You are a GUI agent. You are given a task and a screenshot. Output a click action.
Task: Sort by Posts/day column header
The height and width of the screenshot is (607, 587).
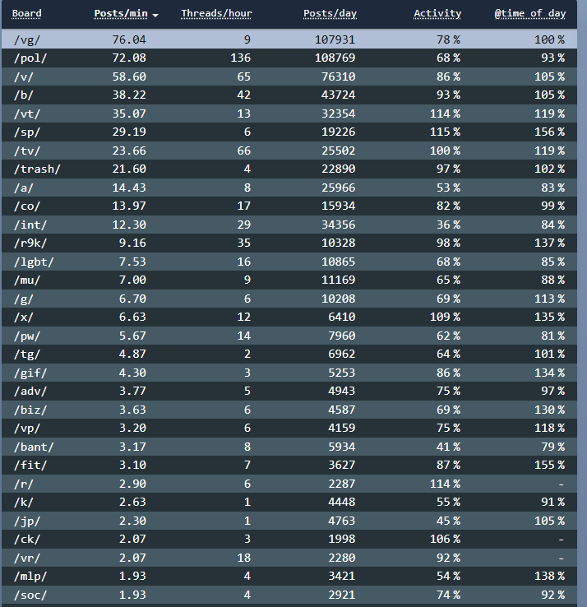[330, 13]
